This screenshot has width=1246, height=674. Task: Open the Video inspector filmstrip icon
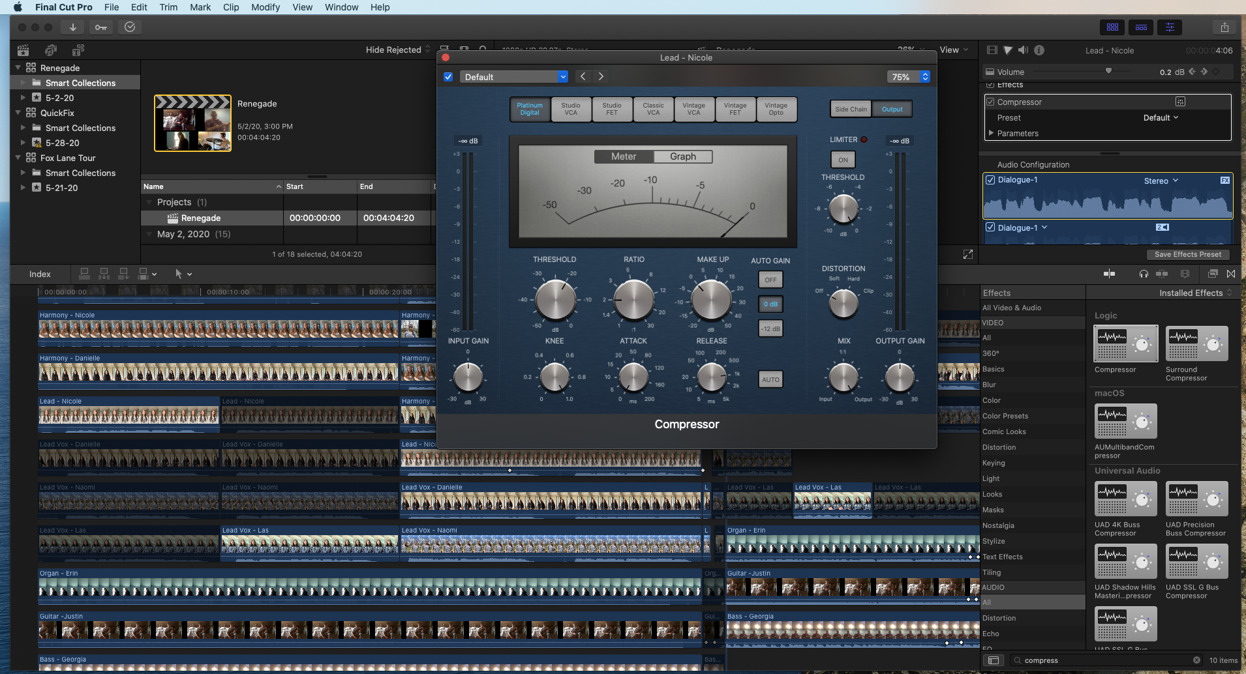992,50
